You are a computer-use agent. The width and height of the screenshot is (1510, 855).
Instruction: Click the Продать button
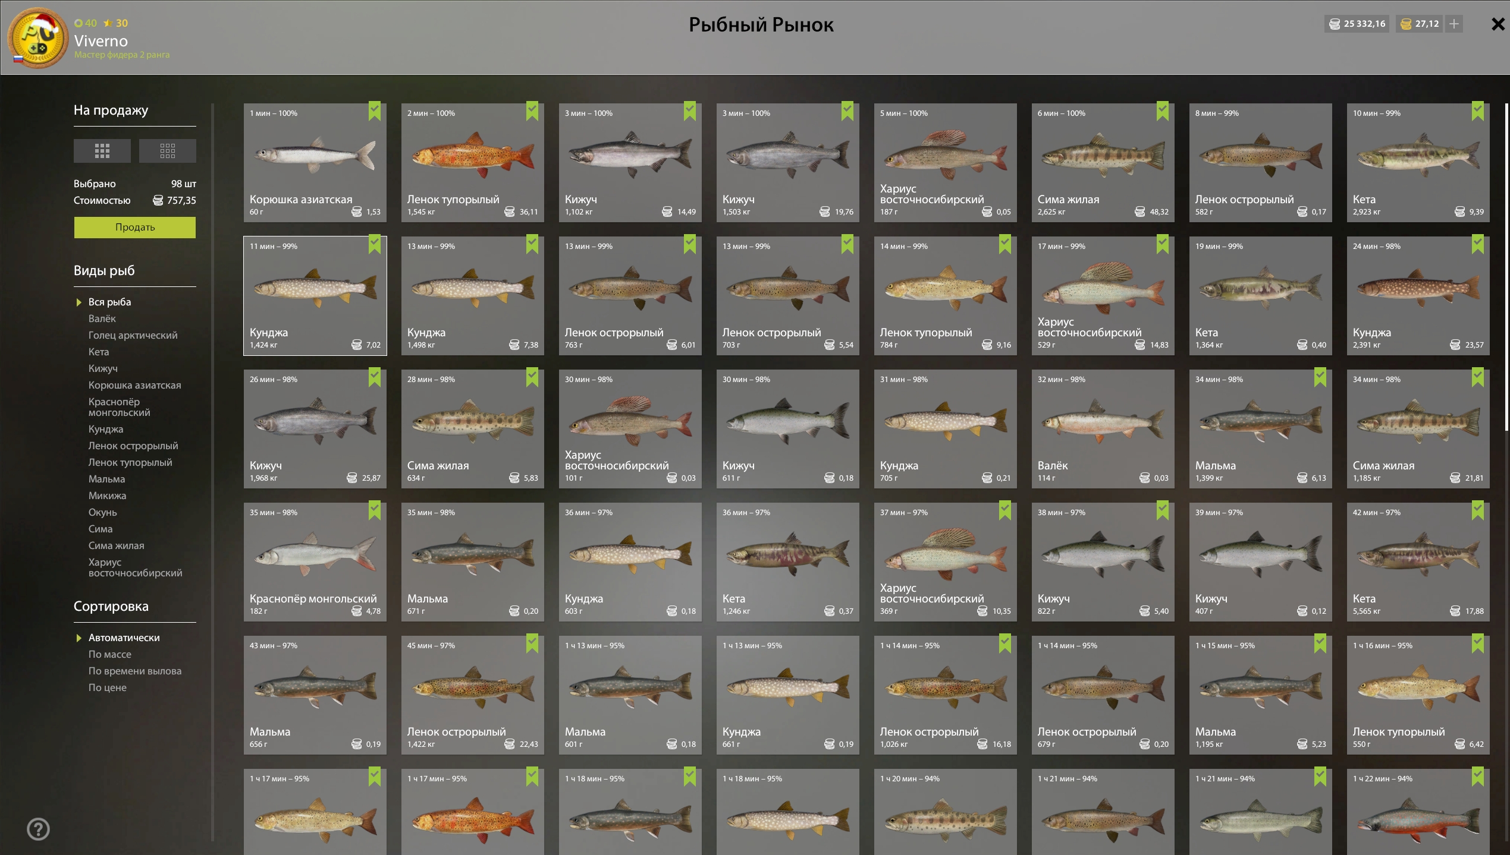click(135, 228)
